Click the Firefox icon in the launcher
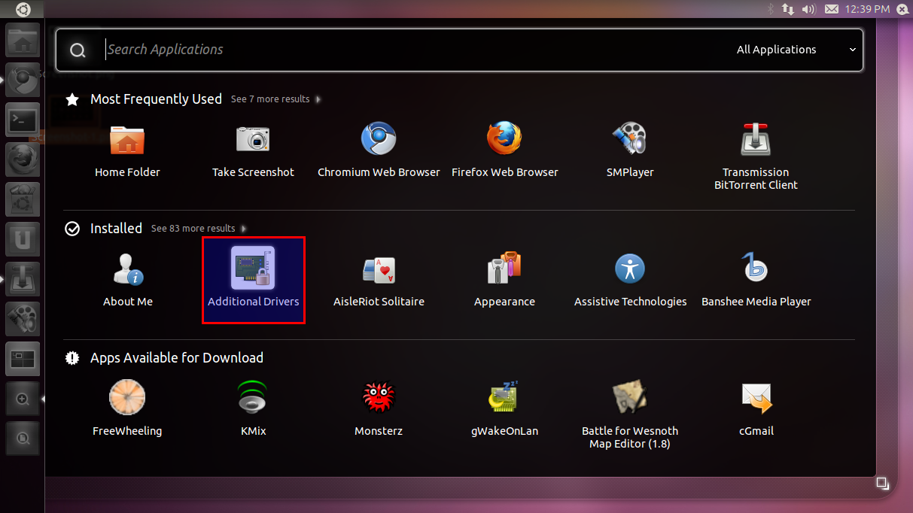This screenshot has height=513, width=913. [x=23, y=159]
